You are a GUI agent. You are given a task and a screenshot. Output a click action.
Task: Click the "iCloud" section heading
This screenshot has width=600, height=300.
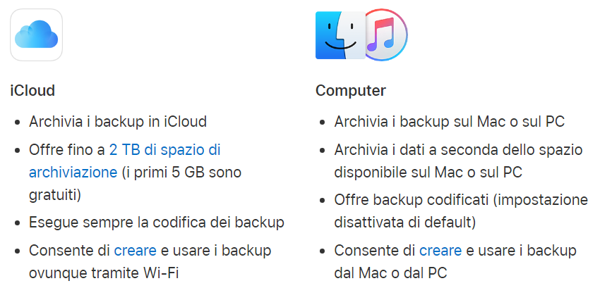click(x=32, y=91)
